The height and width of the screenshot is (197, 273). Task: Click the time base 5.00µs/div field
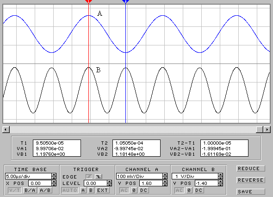[x=28, y=176]
